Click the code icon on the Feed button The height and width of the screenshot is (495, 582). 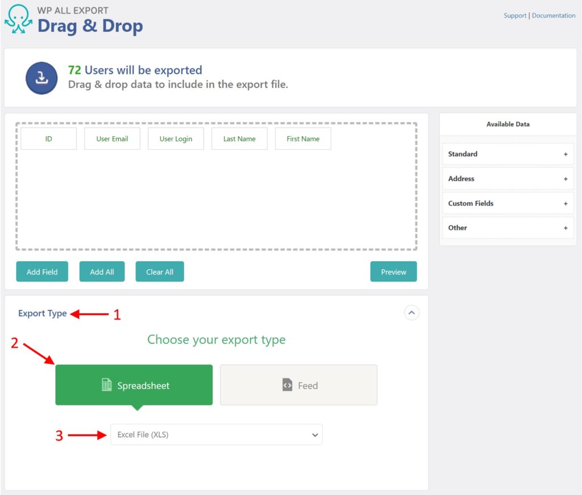pyautogui.click(x=286, y=385)
